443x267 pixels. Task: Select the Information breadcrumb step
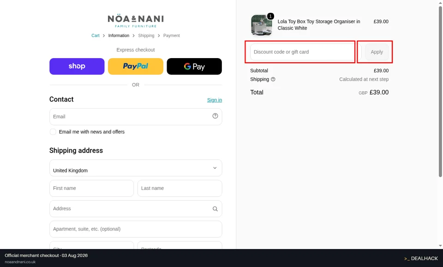pyautogui.click(x=119, y=36)
